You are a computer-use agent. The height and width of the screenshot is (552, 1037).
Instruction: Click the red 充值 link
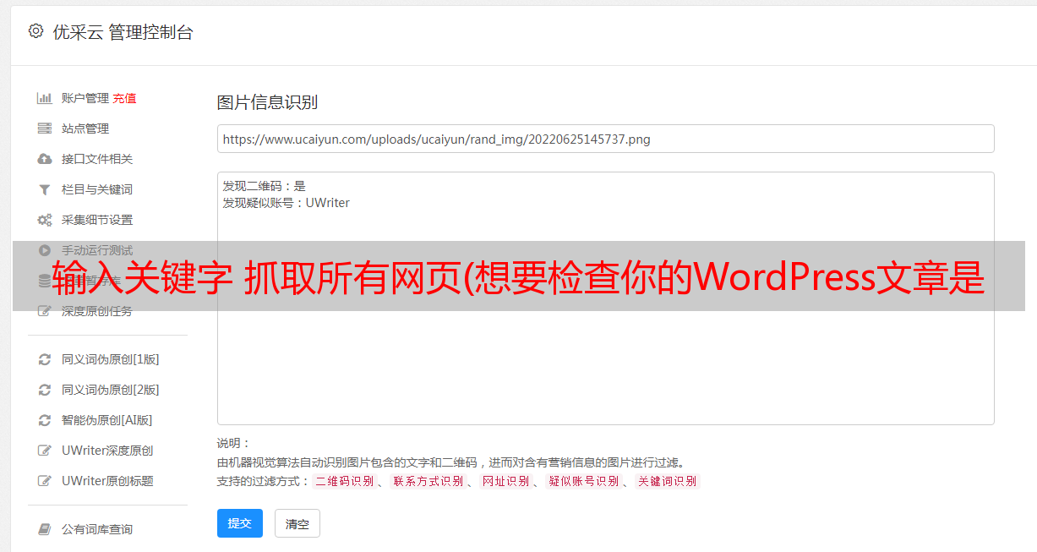(x=124, y=98)
